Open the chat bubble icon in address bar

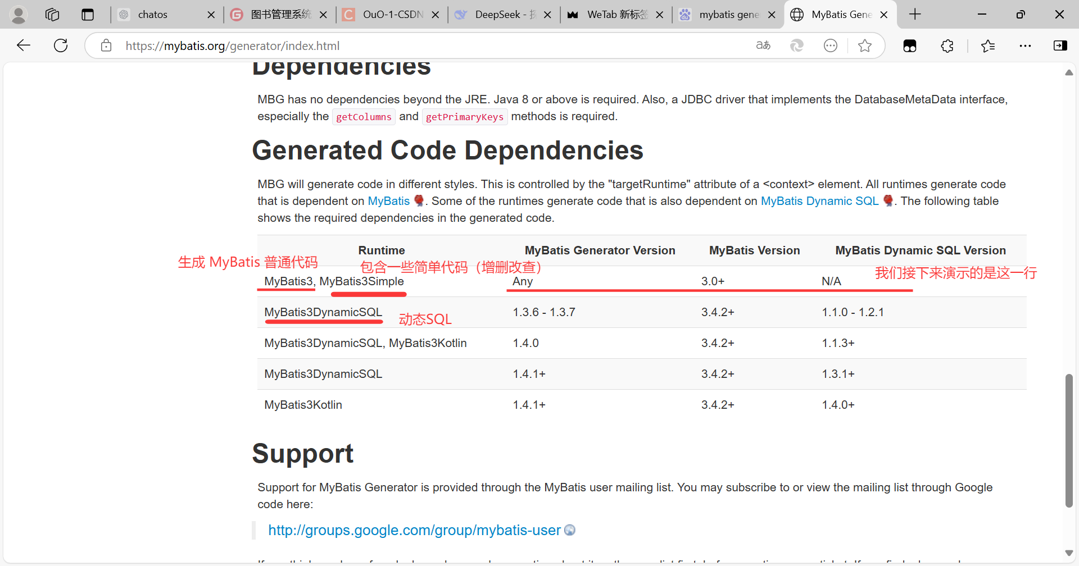(x=831, y=45)
